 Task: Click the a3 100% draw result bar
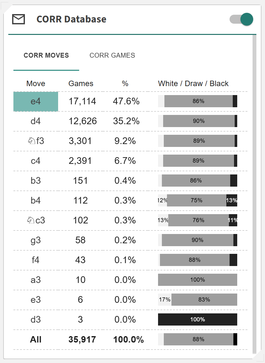click(197, 280)
